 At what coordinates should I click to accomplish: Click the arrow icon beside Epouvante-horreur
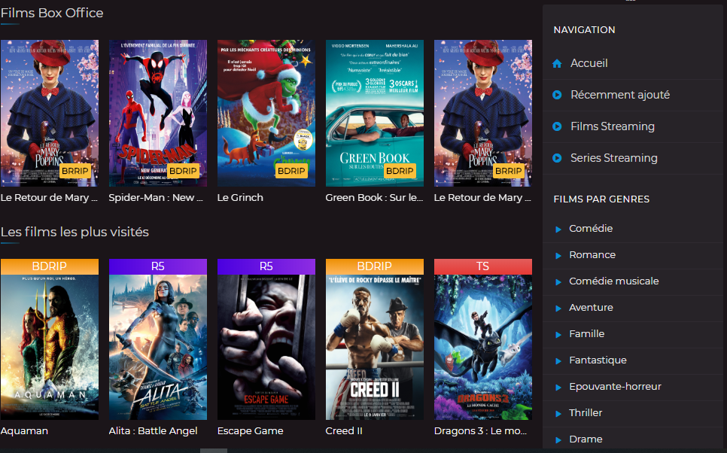tap(558, 388)
